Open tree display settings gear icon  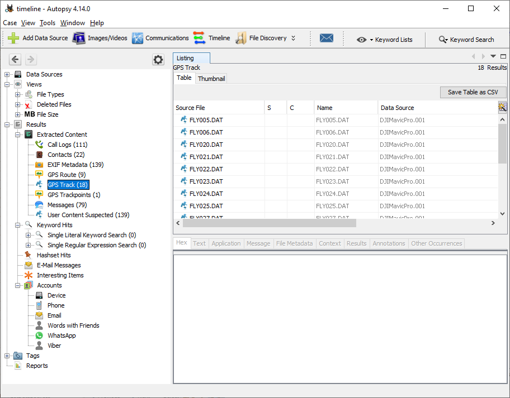coord(158,60)
